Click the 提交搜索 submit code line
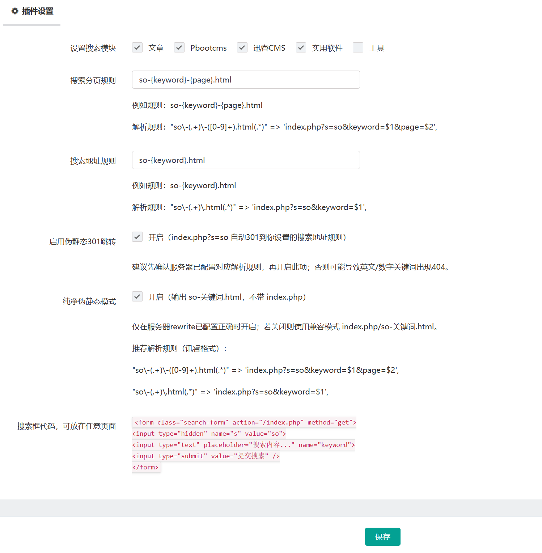This screenshot has width=542, height=553. coord(206,456)
